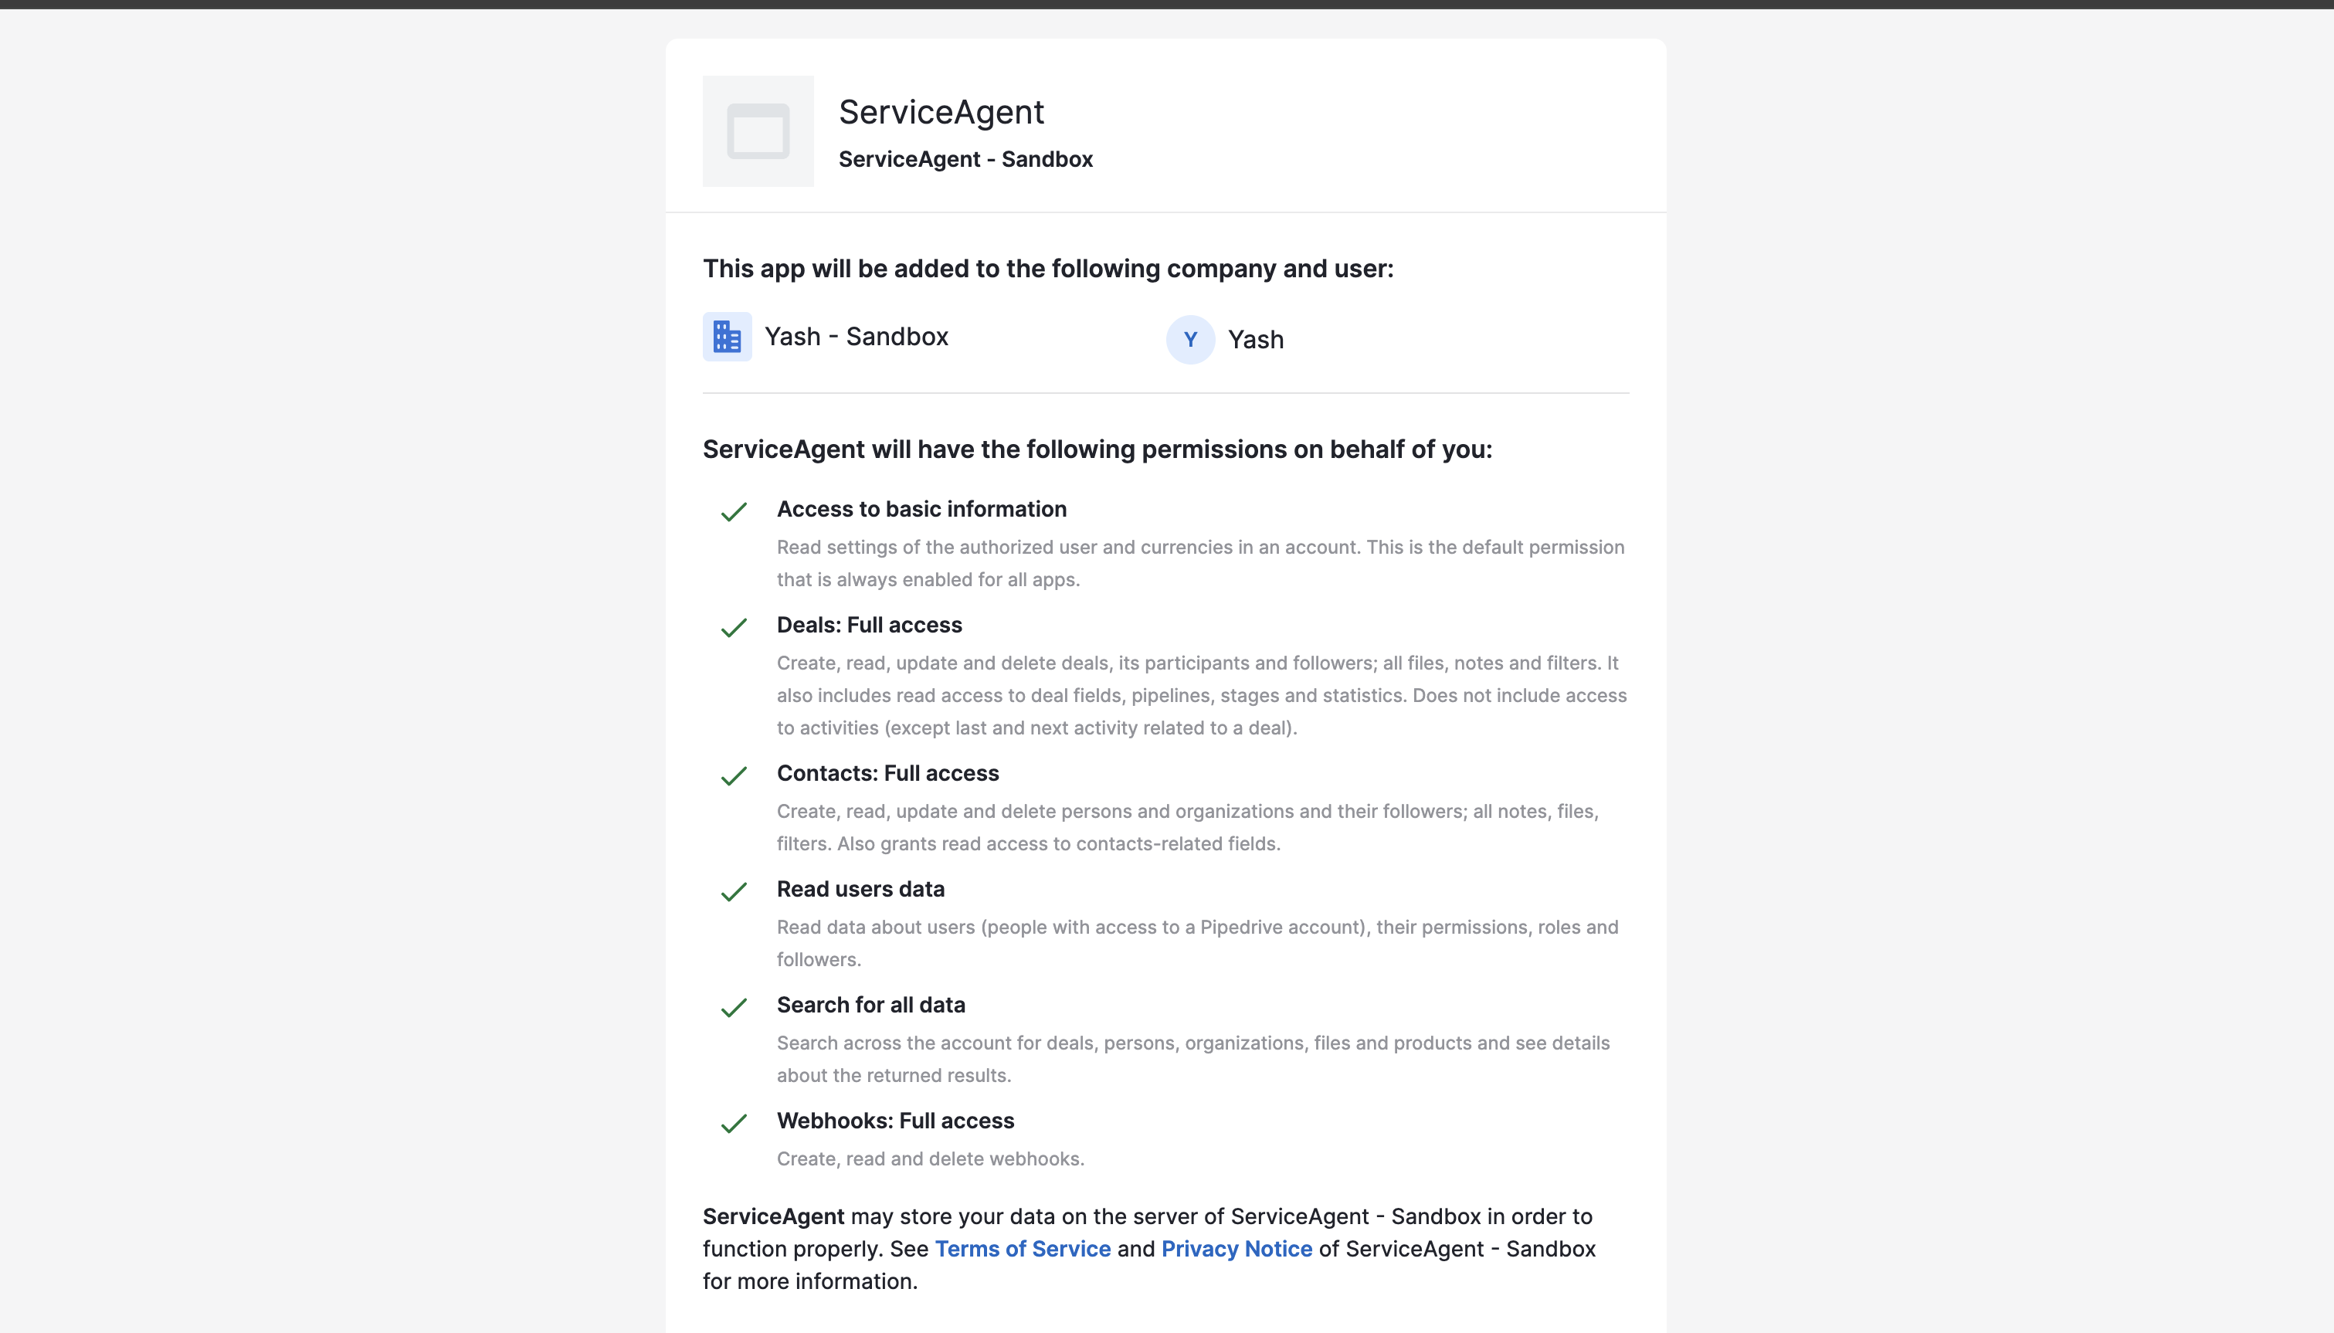Select the Yash - Sandbox company name
The image size is (2334, 1333).
856,337
